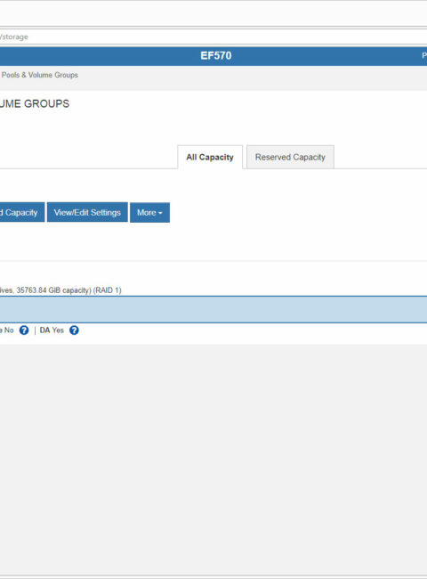Viewport: 427px width, 579px height.
Task: Click the browser address bar with /storage
Action: coord(213,37)
